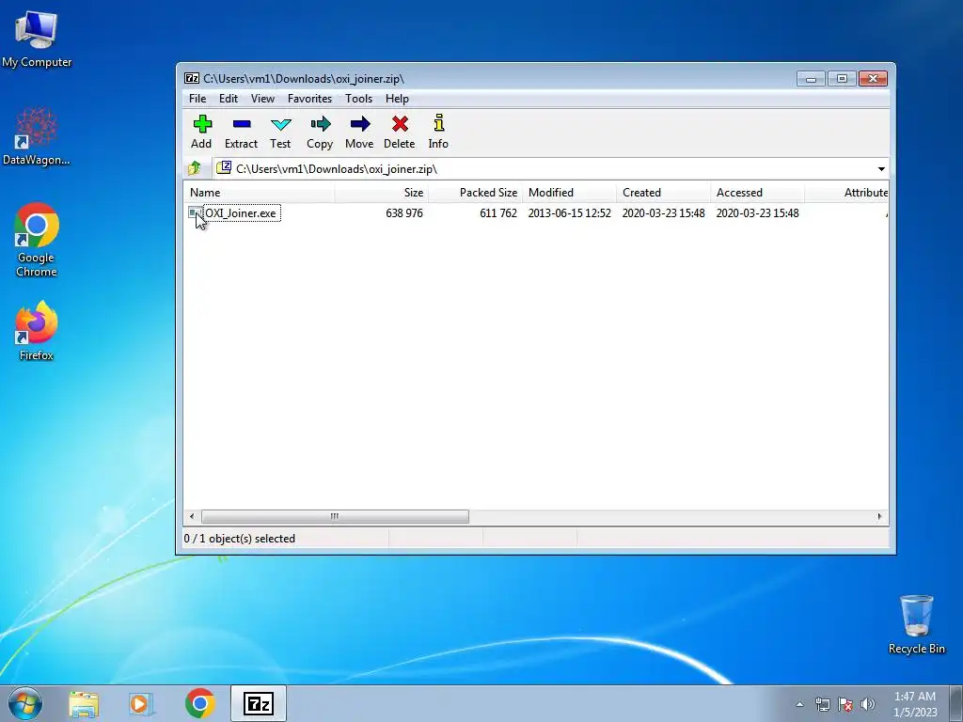Select the OXI_Joiner.exe file icon
This screenshot has width=963, height=722.
coord(195,212)
